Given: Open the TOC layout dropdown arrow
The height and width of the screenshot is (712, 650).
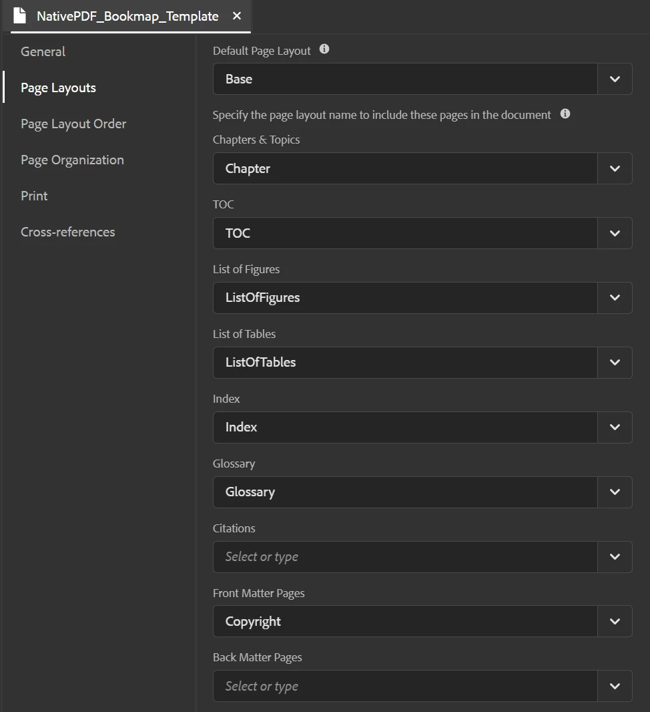Looking at the screenshot, I should 615,233.
